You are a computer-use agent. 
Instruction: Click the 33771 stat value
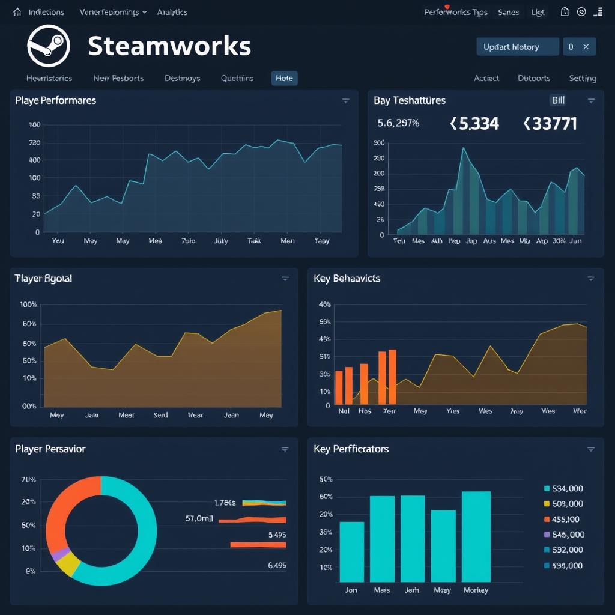point(550,124)
